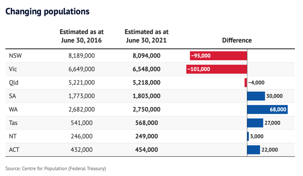Click the NT difference label 3,000
303x176 pixels.
pyautogui.click(x=257, y=136)
